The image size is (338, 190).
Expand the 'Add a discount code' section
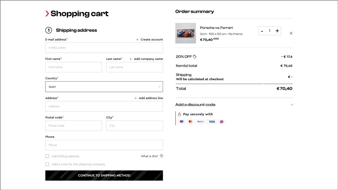291,105
